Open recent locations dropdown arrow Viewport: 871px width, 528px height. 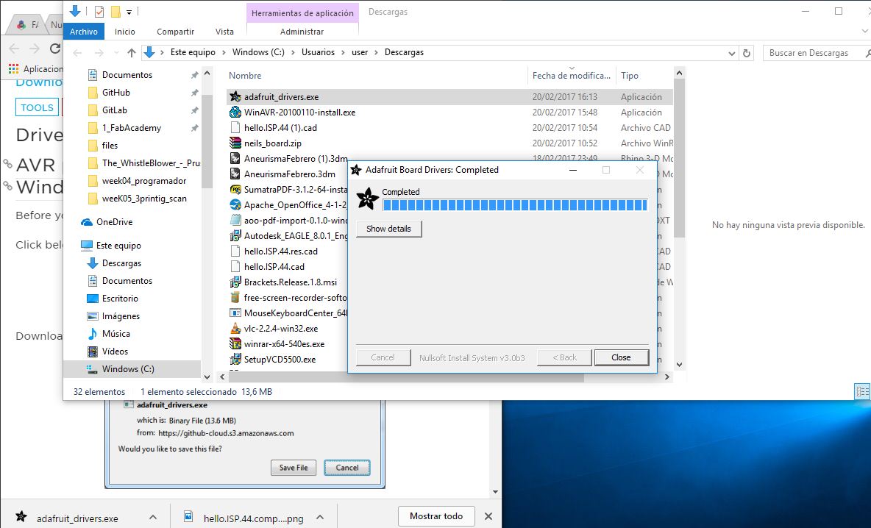(116, 53)
